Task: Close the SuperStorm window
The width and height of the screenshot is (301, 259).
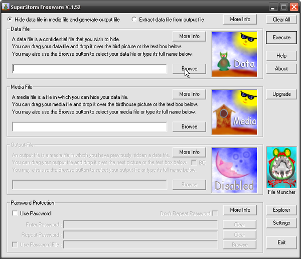Action: coord(294,7)
